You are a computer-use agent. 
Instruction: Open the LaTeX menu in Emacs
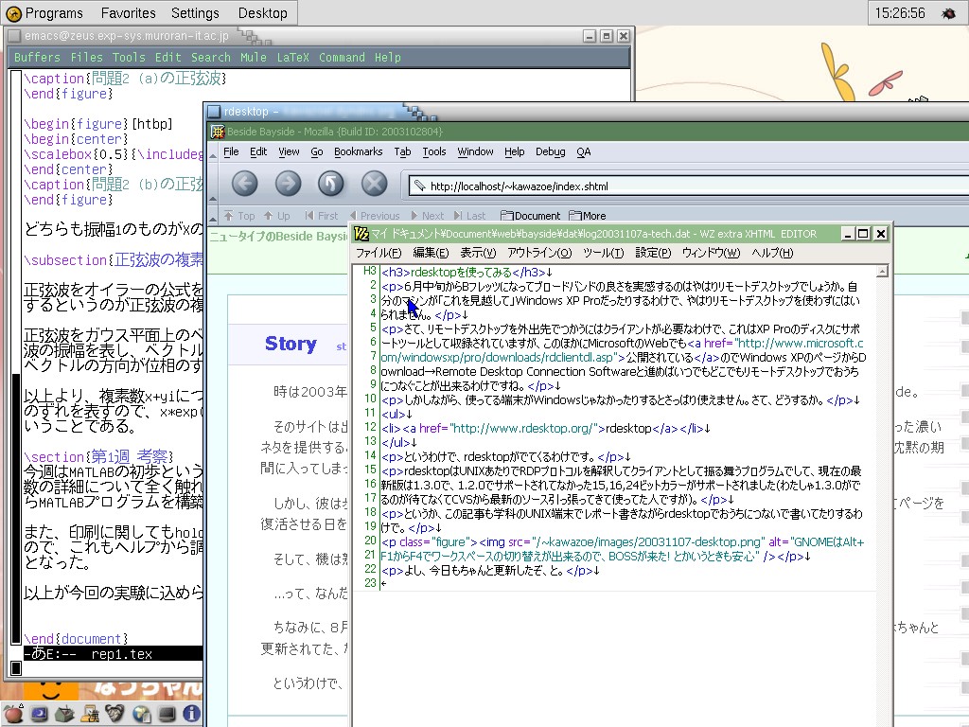click(x=292, y=58)
